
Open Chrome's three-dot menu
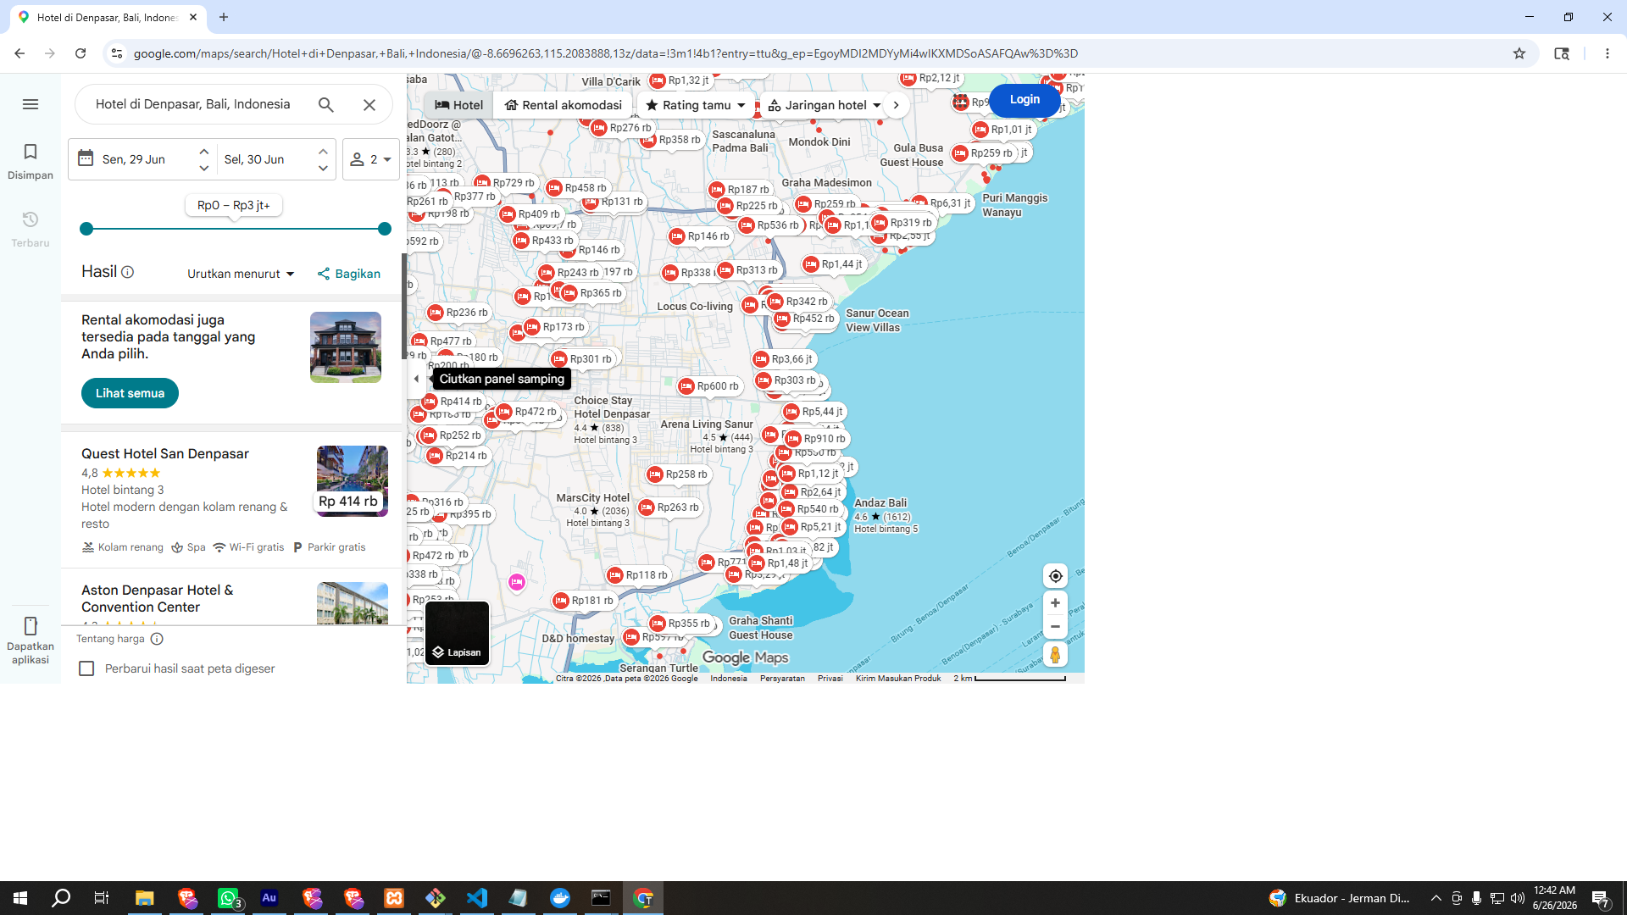[1608, 53]
